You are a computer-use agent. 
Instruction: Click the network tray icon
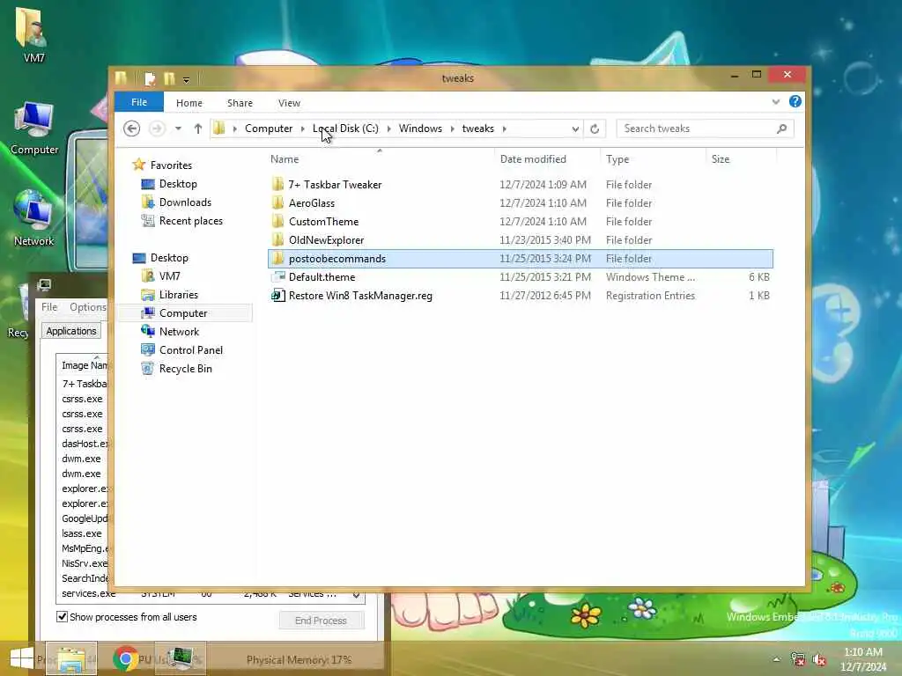pyautogui.click(x=797, y=659)
